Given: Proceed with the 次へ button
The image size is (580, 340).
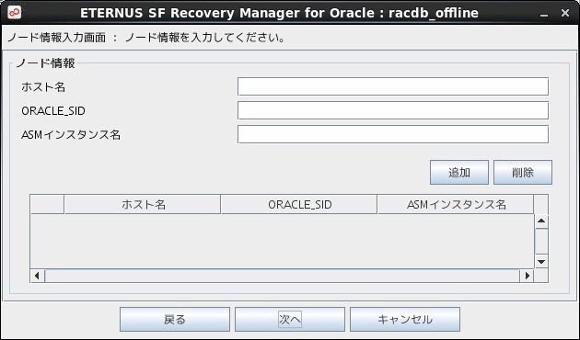Looking at the screenshot, I should (290, 320).
